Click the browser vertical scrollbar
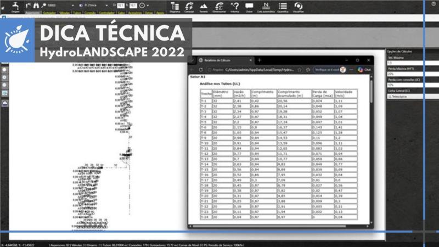 click(372, 91)
